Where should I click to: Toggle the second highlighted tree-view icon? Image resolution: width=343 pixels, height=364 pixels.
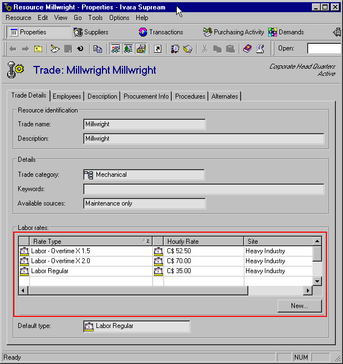click(128, 49)
